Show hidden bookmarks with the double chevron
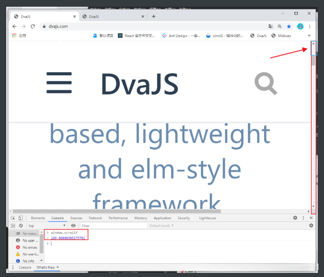Image resolution: width=324 pixels, height=277 pixels. (309, 36)
